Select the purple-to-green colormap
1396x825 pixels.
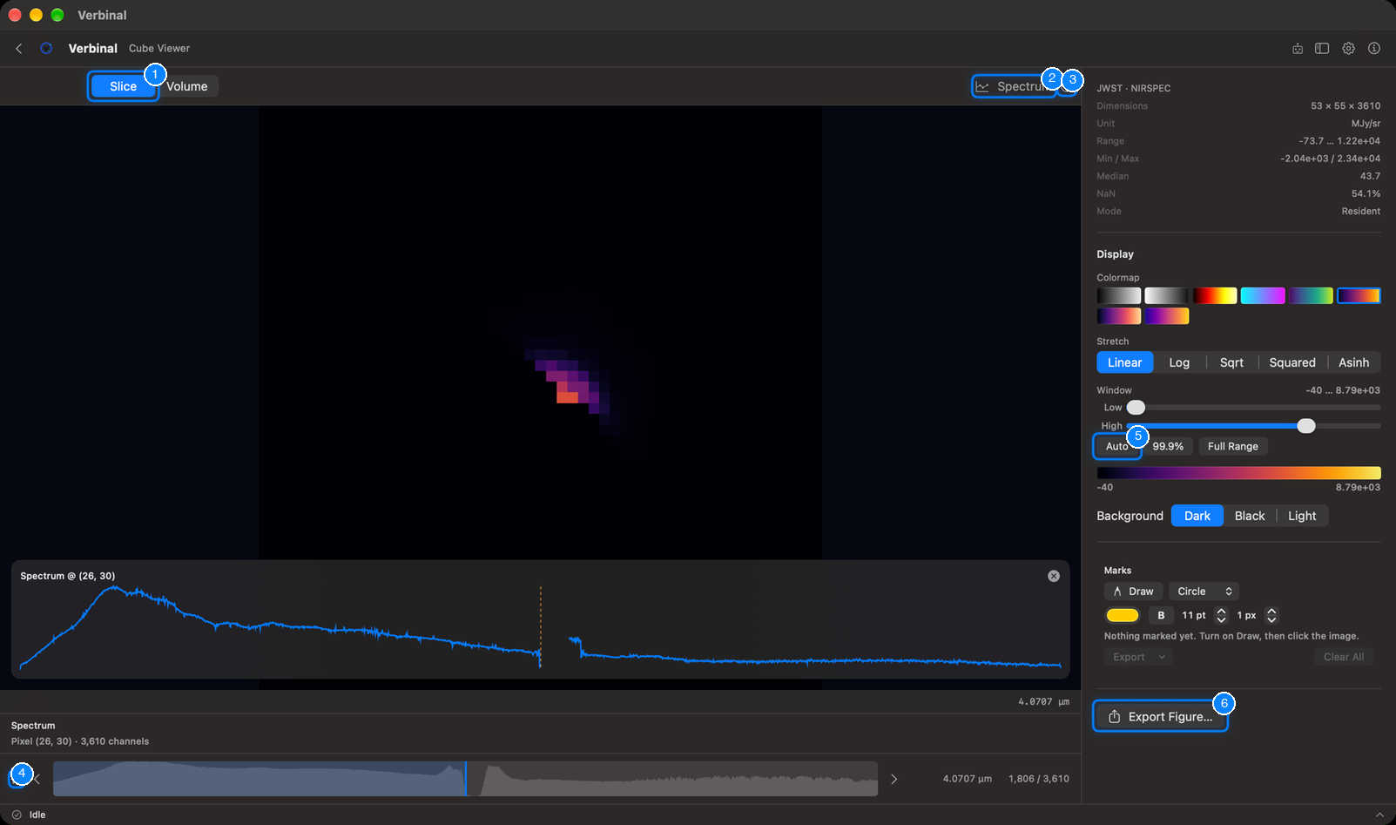pos(1311,295)
